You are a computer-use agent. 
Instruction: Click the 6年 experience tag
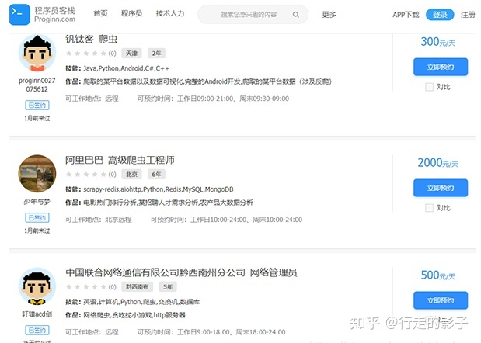pyautogui.click(x=156, y=175)
